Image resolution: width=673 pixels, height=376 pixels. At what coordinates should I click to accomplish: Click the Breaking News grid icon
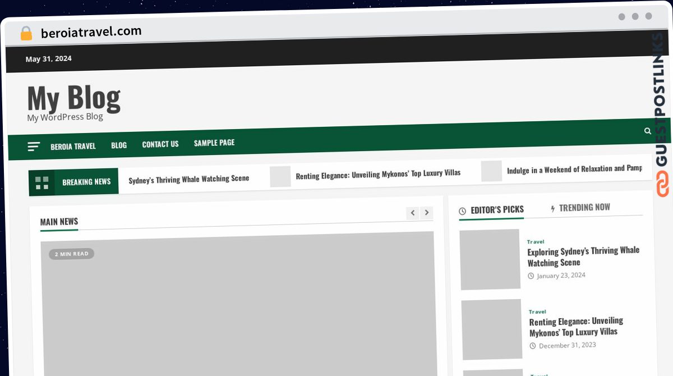click(42, 182)
